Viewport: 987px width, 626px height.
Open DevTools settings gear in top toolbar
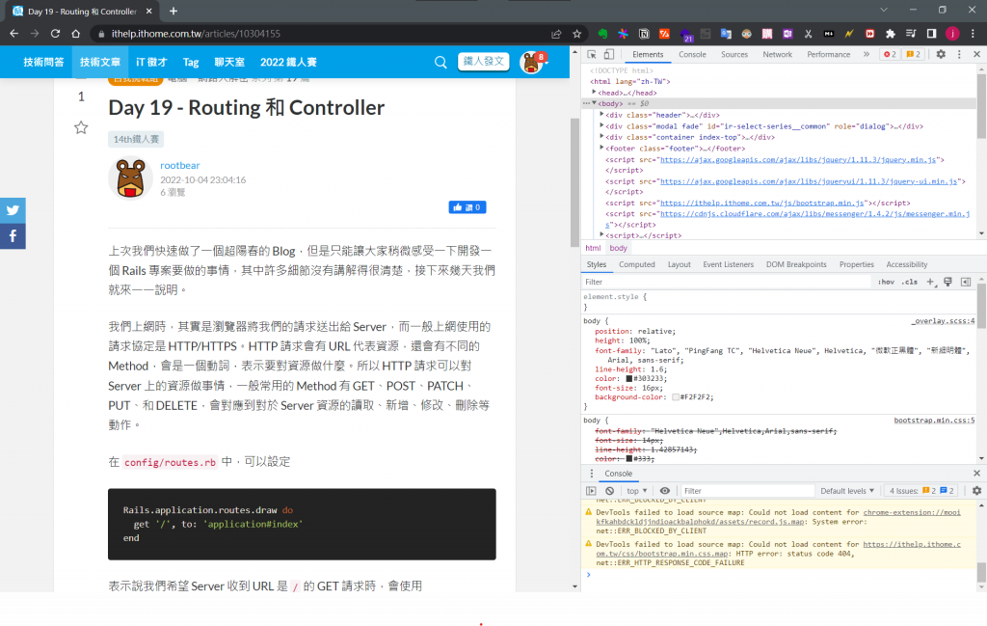(941, 55)
